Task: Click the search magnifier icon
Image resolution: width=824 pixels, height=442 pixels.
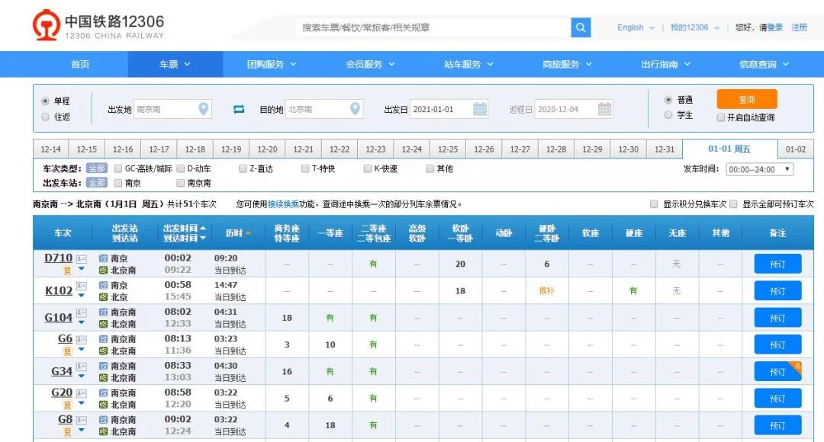Action: pos(580,27)
